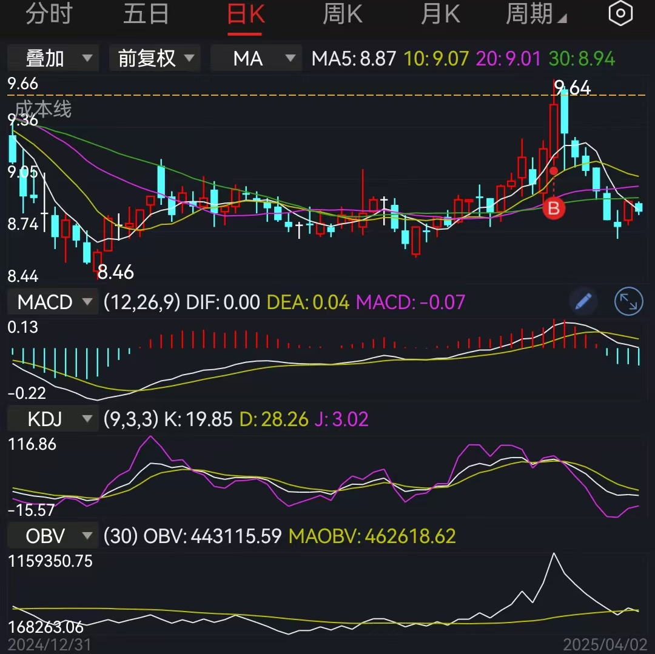Viewport: 655px width, 654px height.
Task: Click the red dot trade point above B
Action: tap(553, 171)
